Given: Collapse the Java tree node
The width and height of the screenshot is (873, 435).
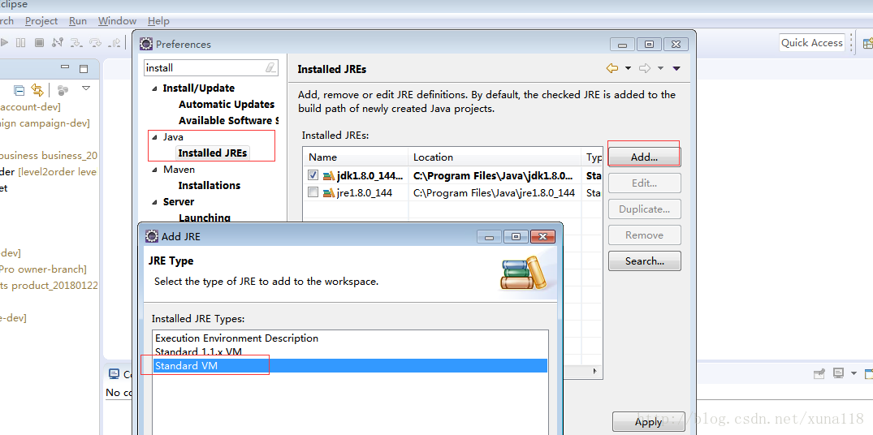Looking at the screenshot, I should pos(154,137).
